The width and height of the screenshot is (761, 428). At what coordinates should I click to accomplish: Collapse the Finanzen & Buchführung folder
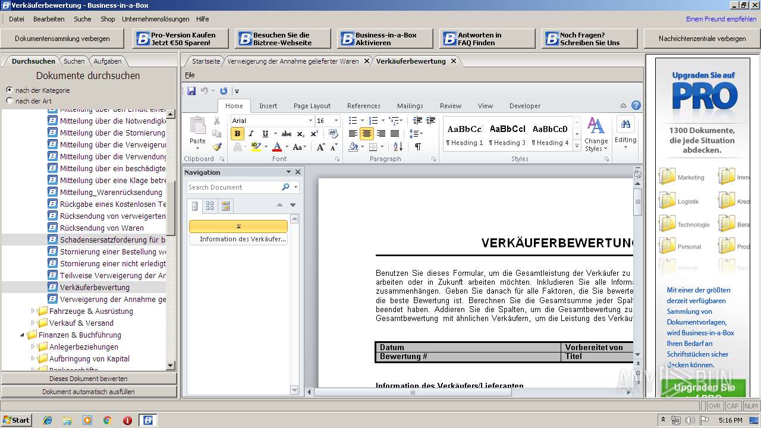pos(23,335)
